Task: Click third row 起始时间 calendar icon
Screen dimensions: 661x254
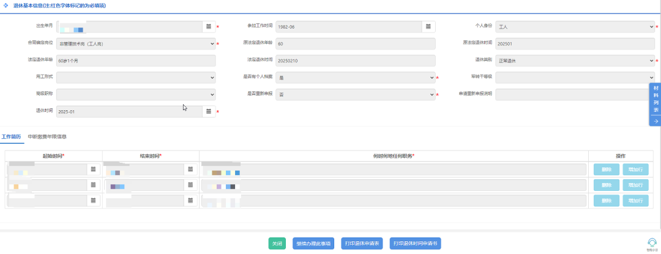Action: (x=93, y=200)
